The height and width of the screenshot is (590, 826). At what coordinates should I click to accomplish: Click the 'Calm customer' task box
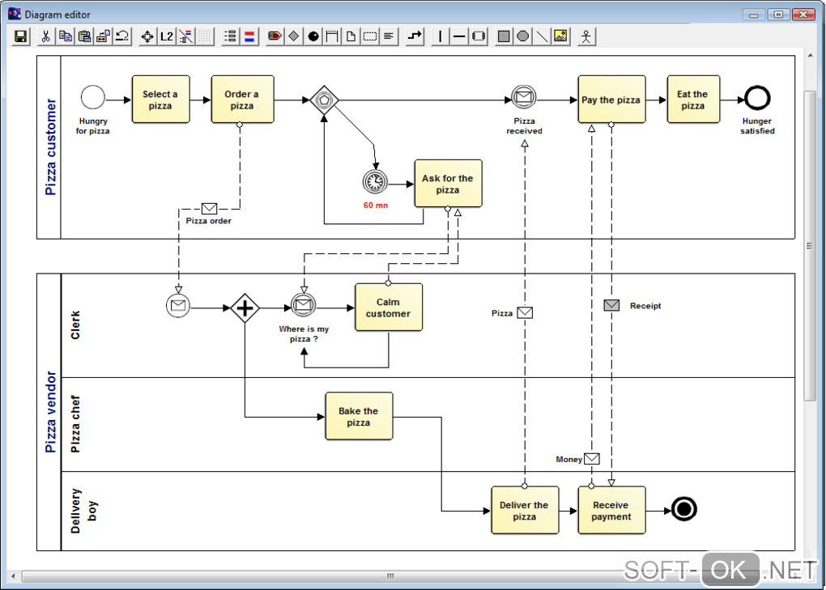pos(389,308)
